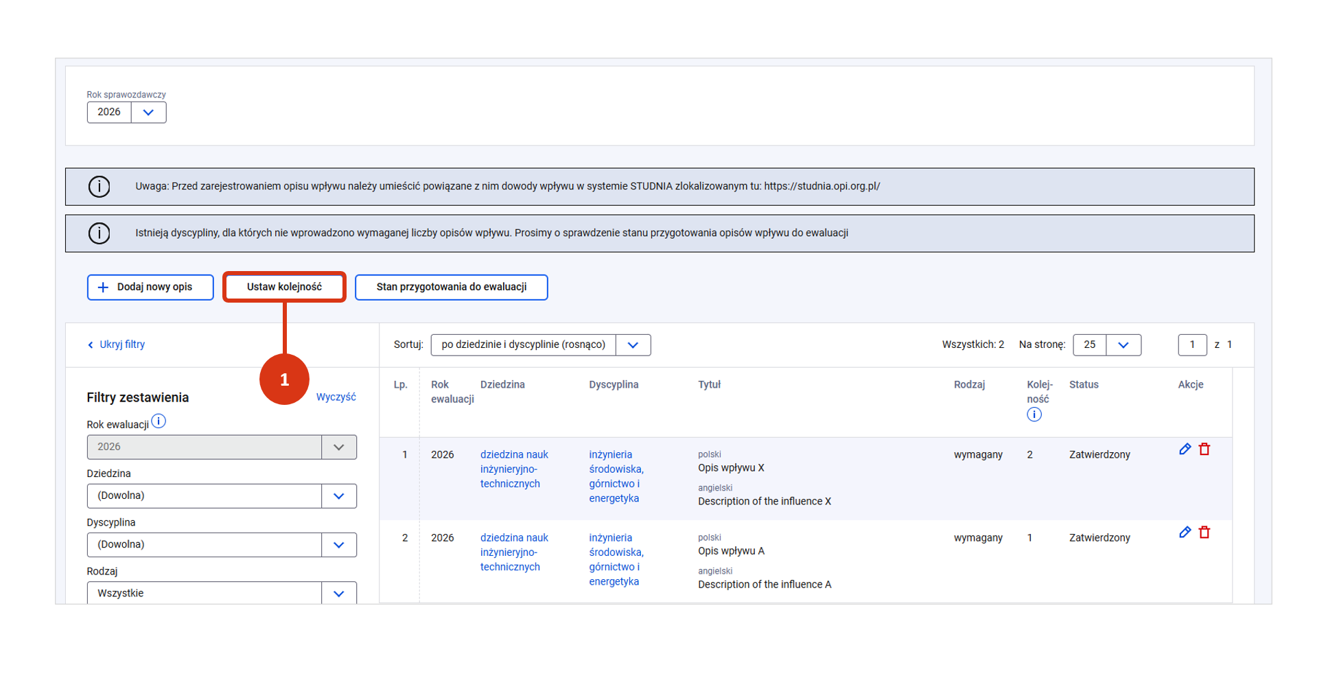
Task: Click the edit pencil icon for Opis wpływu X
Action: click(x=1185, y=449)
